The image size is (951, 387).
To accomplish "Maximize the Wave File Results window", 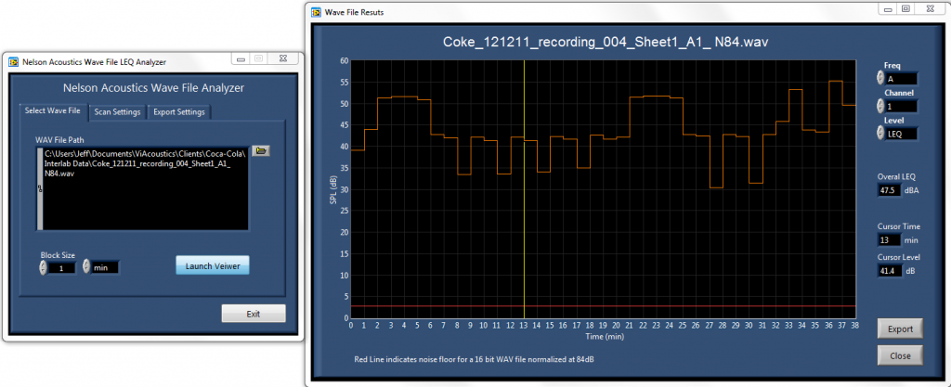I will click(905, 8).
